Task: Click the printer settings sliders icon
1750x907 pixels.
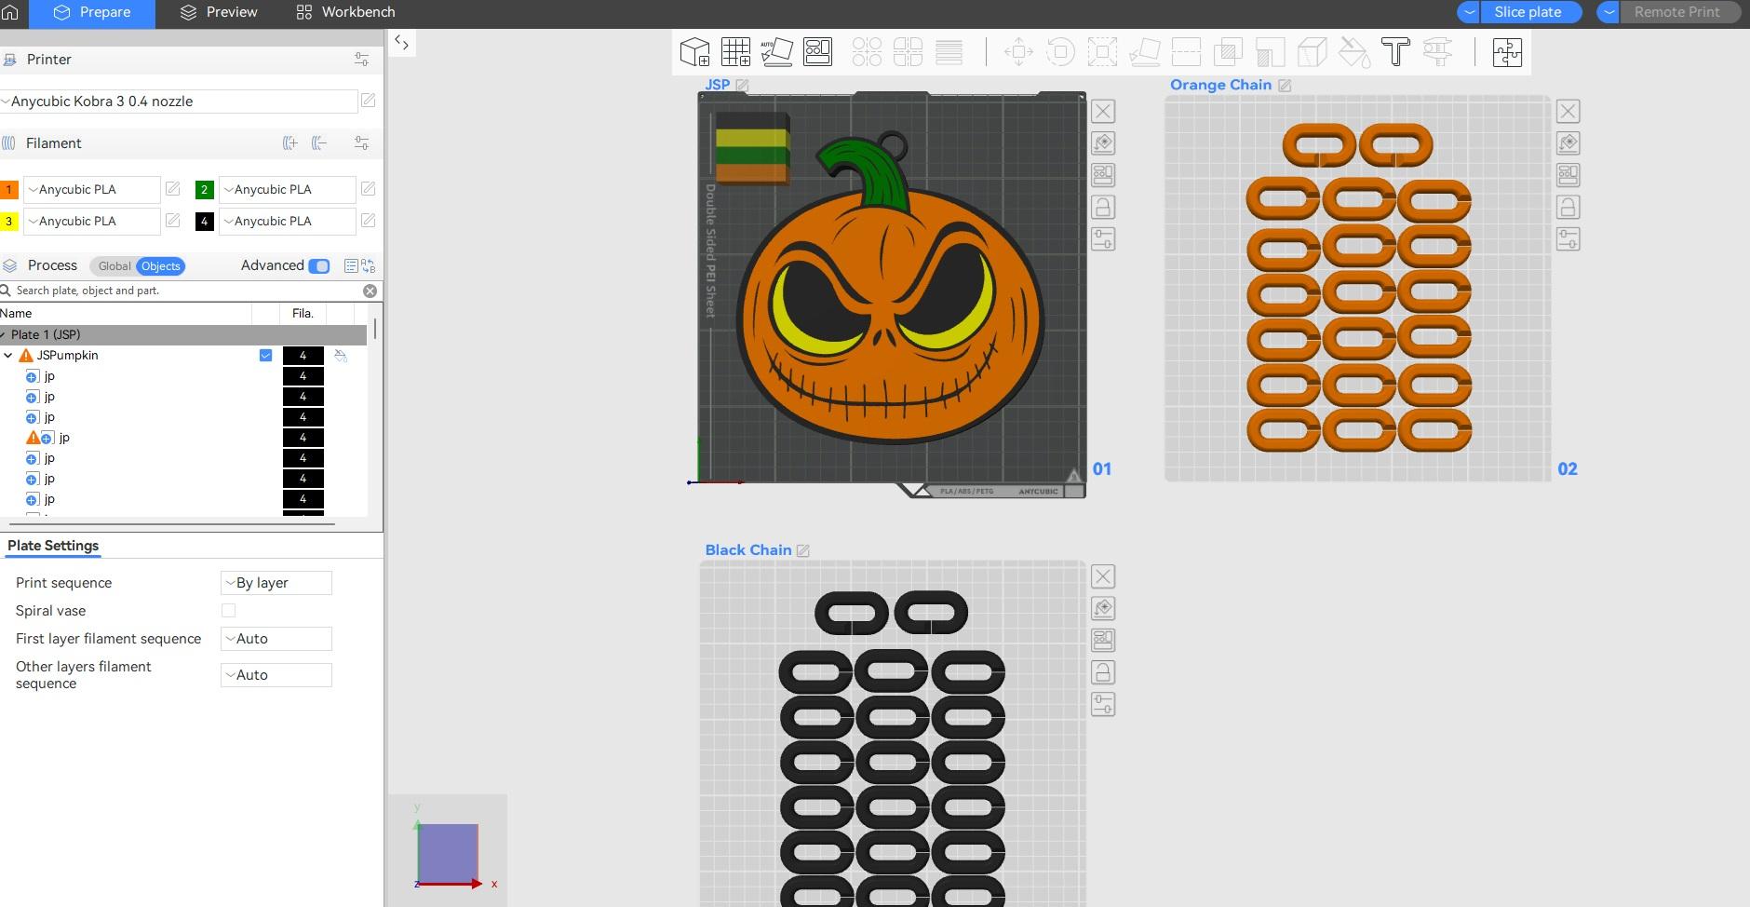Action: 361,60
